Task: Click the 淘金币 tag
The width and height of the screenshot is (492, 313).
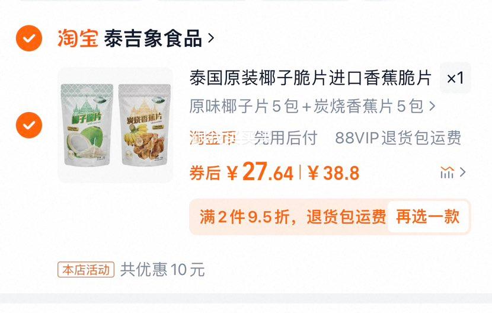Action: [x=213, y=138]
